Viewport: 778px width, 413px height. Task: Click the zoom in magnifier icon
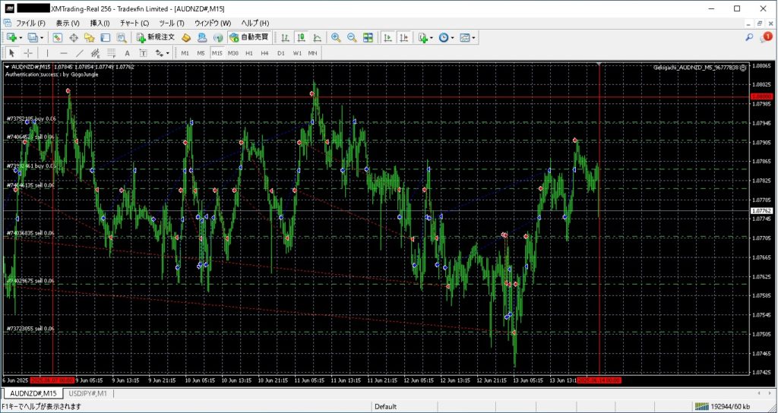(x=337, y=37)
